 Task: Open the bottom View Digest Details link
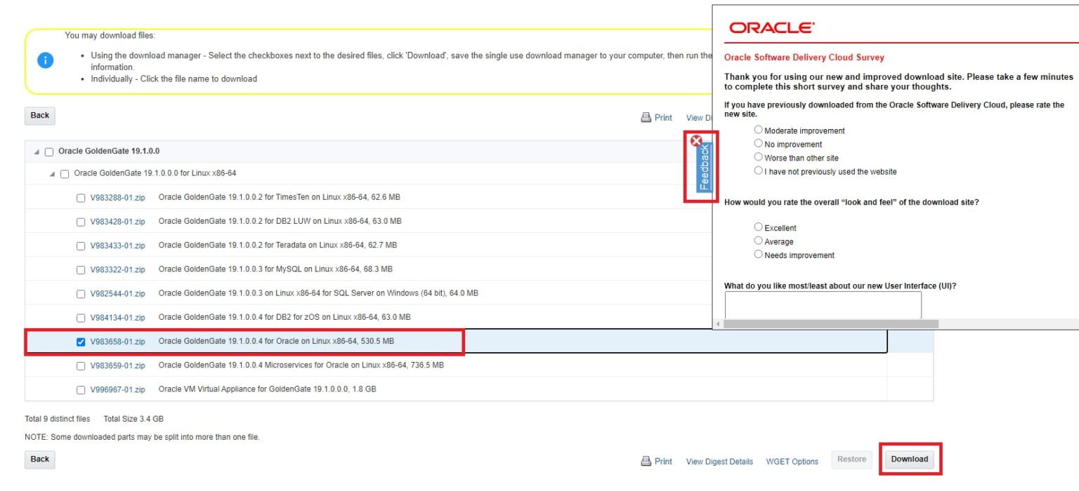[719, 462]
